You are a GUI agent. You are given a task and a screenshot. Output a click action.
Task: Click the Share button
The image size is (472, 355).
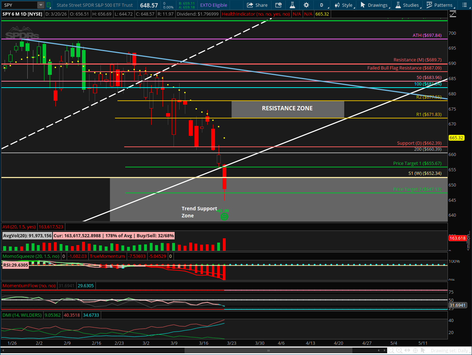257,5
